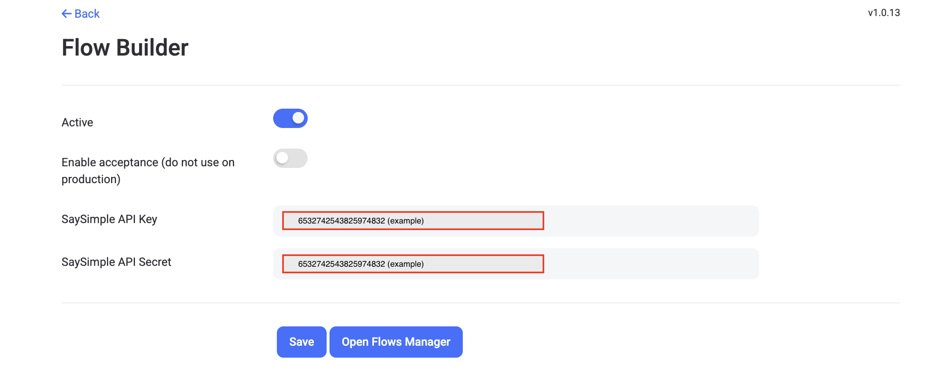
Task: Click the SaySimple API Key label
Action: (109, 219)
